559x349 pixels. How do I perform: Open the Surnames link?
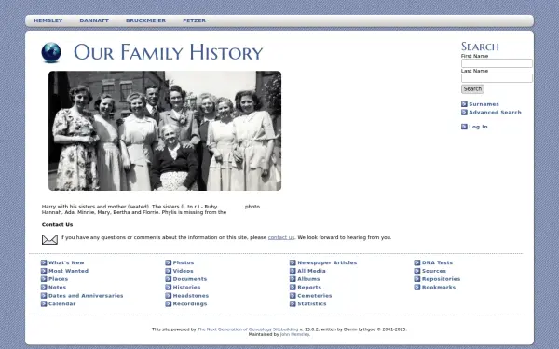click(484, 104)
